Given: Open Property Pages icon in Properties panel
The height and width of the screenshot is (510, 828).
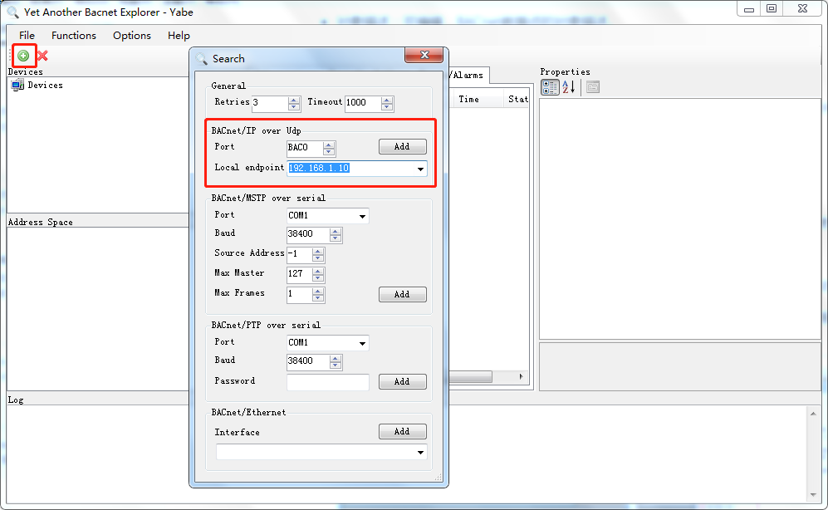Looking at the screenshot, I should [593, 87].
